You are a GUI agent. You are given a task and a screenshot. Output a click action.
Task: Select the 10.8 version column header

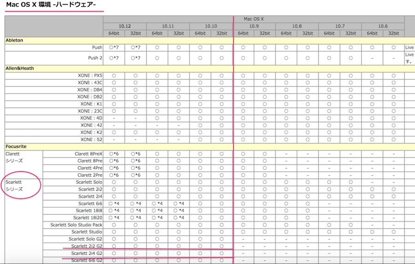pos(297,26)
